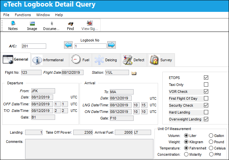
Task: Open the Defect tab
Action: (134, 60)
